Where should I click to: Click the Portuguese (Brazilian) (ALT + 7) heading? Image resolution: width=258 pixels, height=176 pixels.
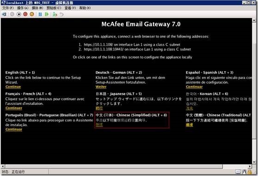click(49, 115)
